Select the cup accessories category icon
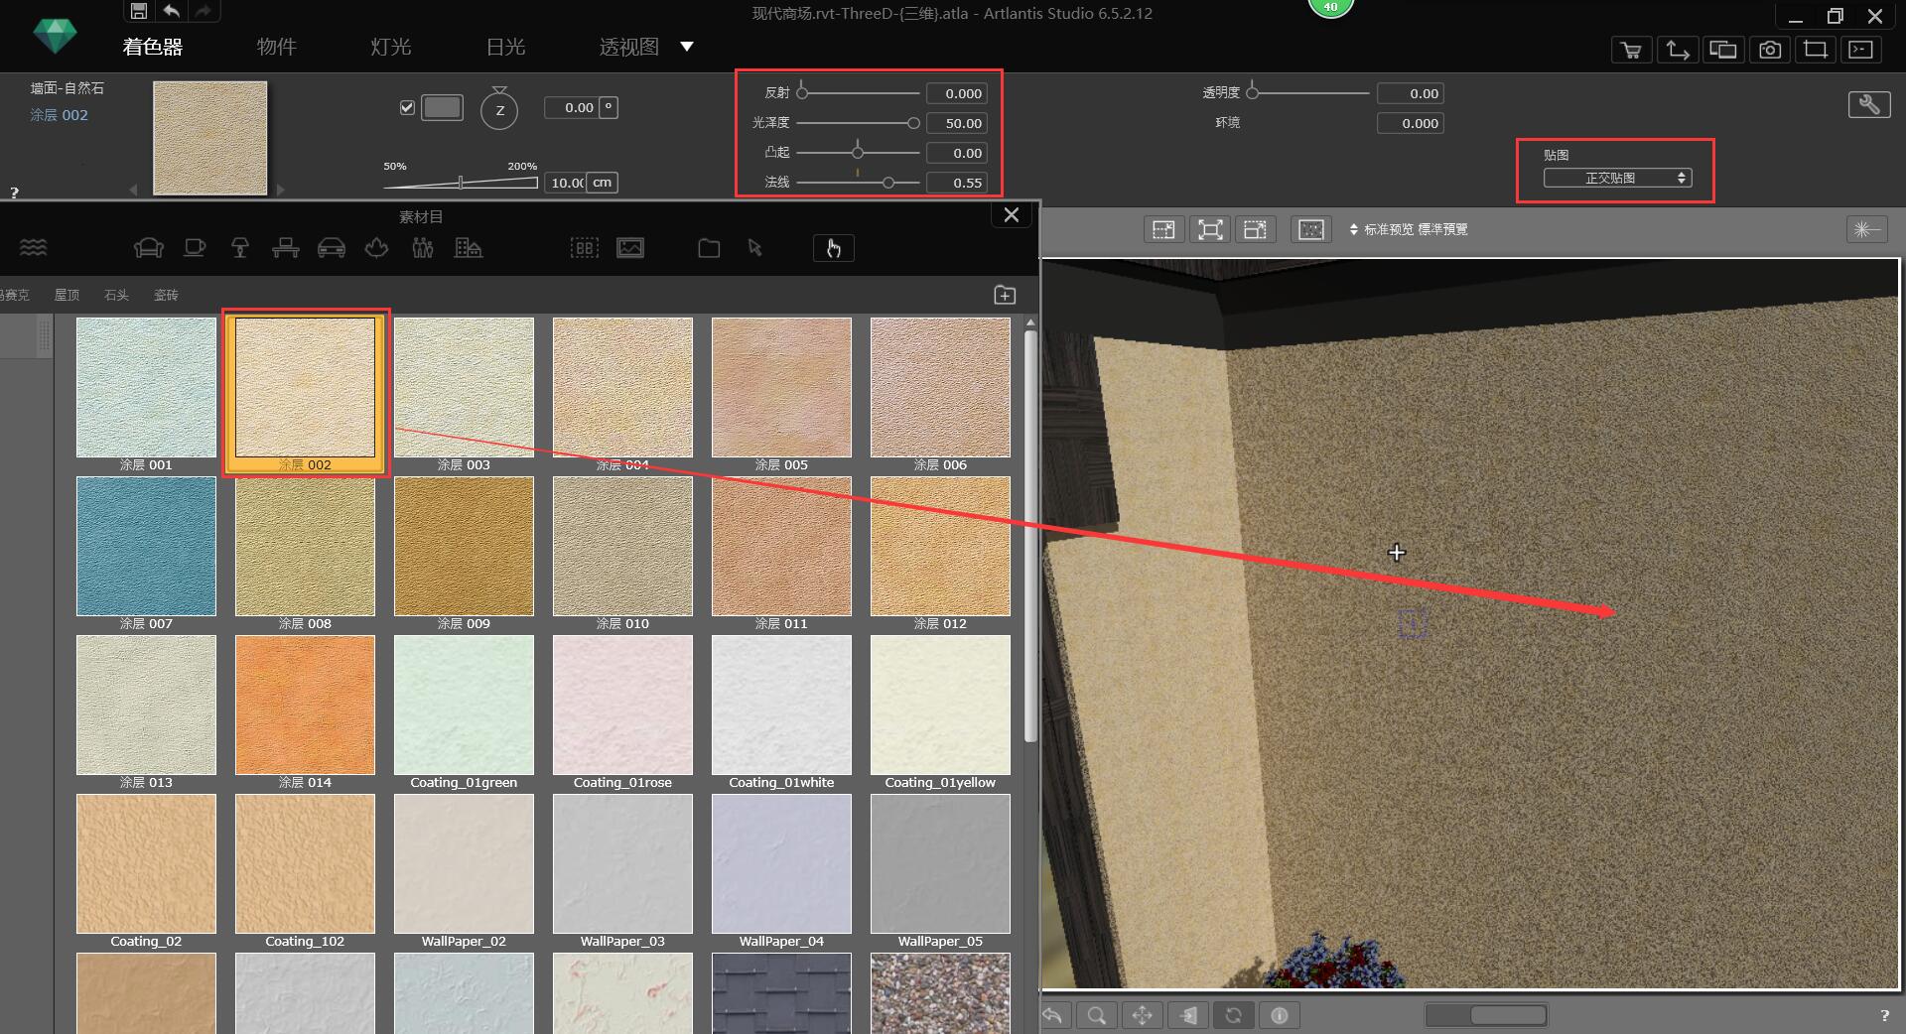Viewport: 1906px width, 1034px height. (x=195, y=247)
